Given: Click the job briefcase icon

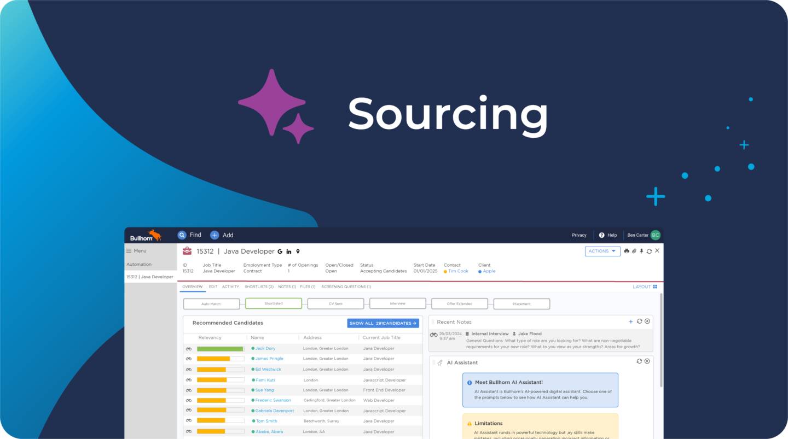Looking at the screenshot, I should click(187, 251).
